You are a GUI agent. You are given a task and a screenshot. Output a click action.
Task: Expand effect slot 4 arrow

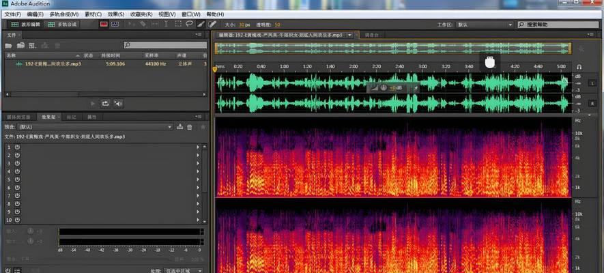click(198, 171)
